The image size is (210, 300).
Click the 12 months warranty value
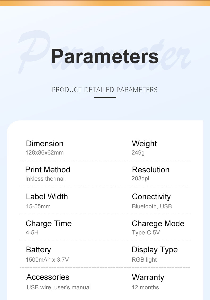[x=145, y=287]
